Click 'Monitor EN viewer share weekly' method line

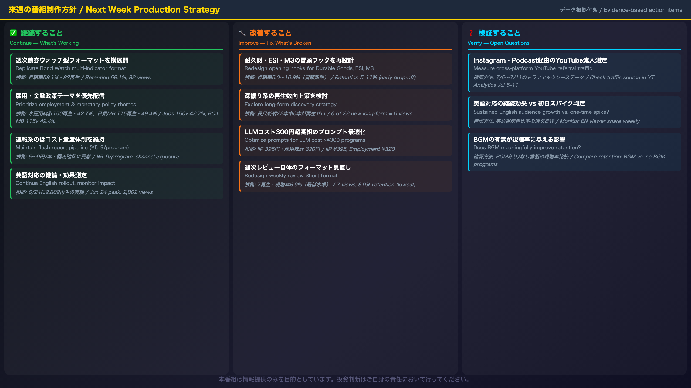557,121
